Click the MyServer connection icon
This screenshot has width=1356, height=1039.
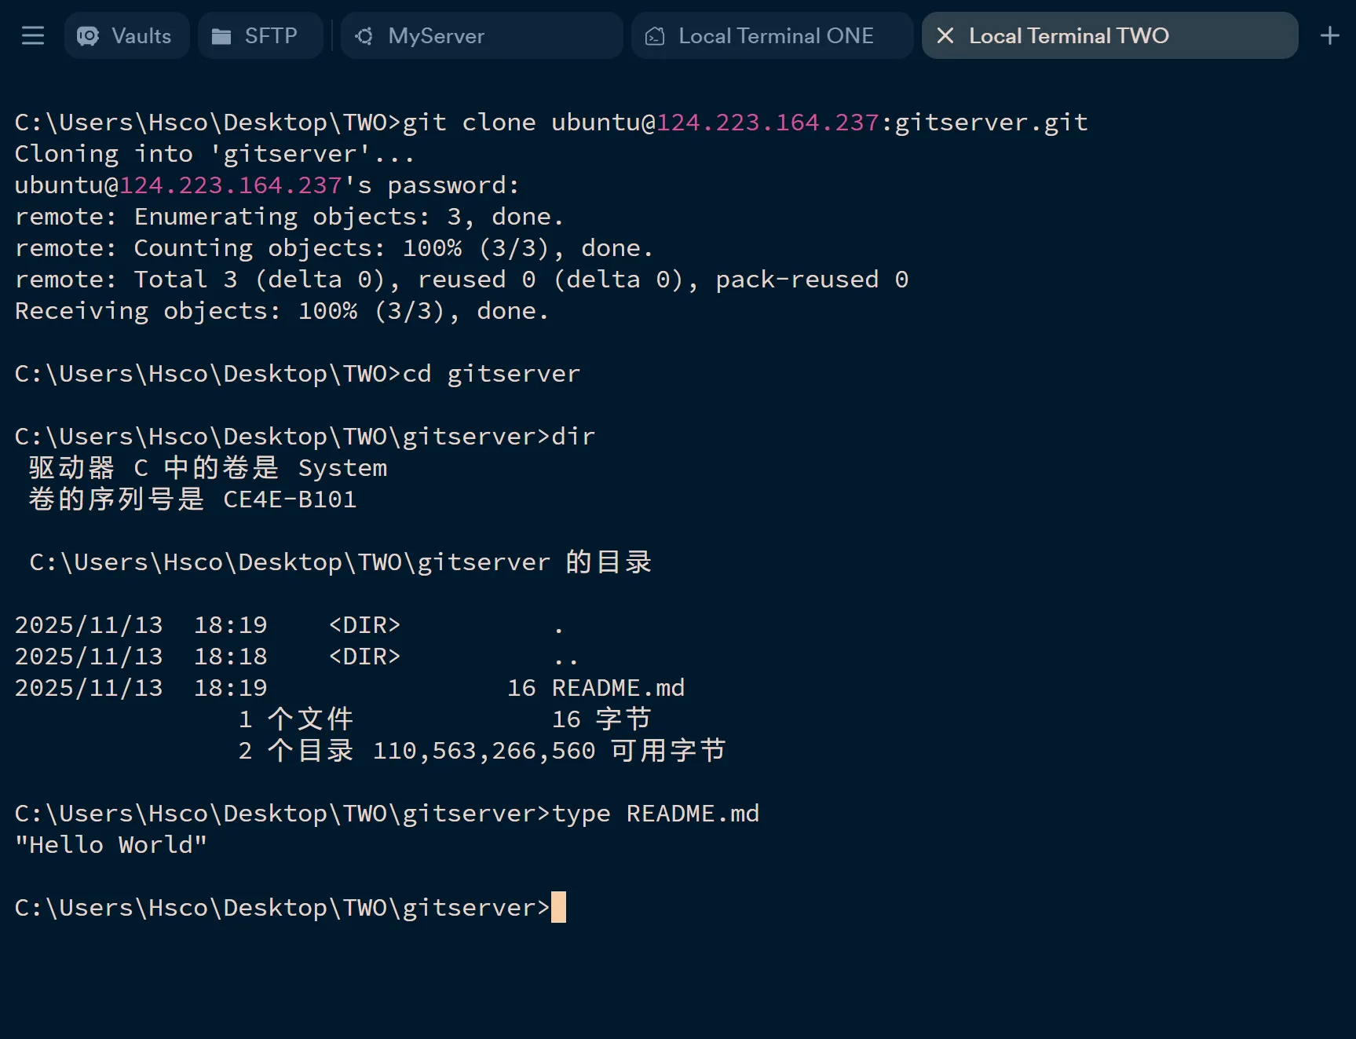point(364,36)
